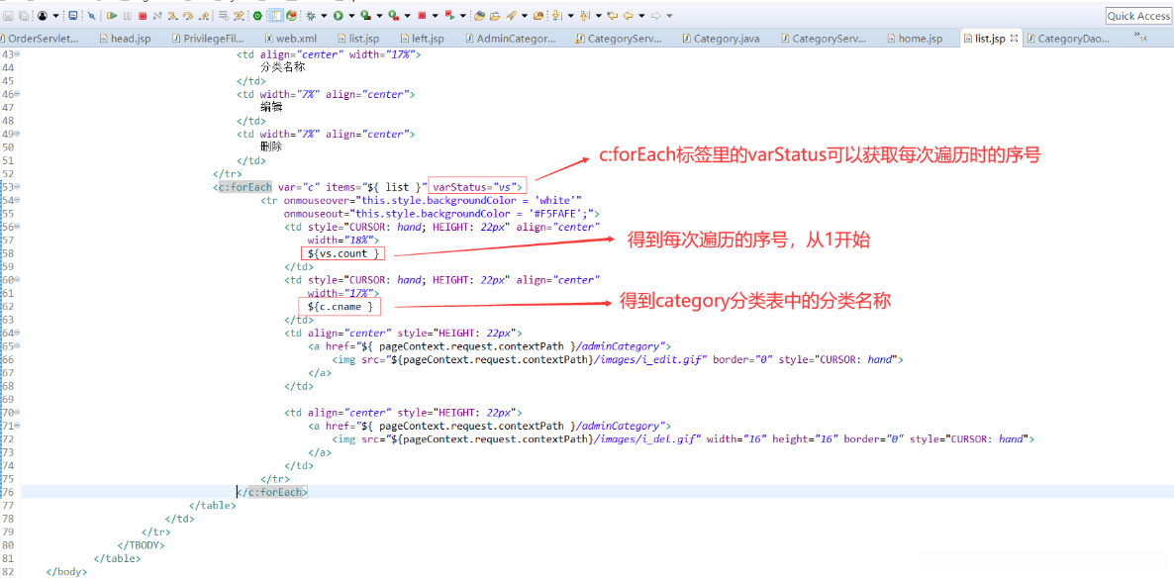Viewport: 1174px width, 579px height.
Task: Switch to the OrderServlet tab
Action: pyautogui.click(x=42, y=39)
